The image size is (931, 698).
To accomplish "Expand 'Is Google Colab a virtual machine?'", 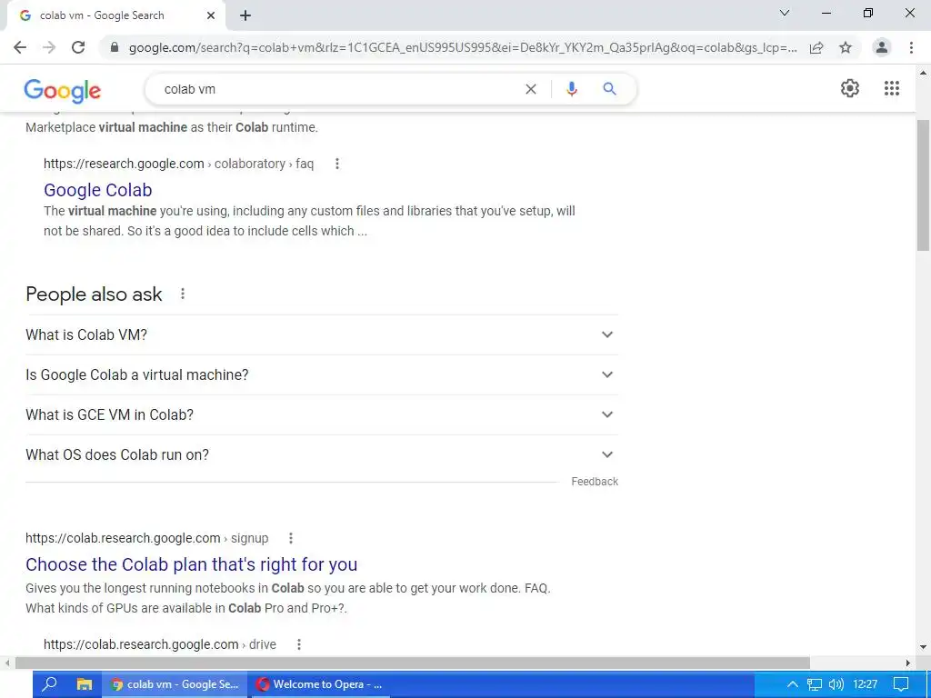I will click(321, 374).
